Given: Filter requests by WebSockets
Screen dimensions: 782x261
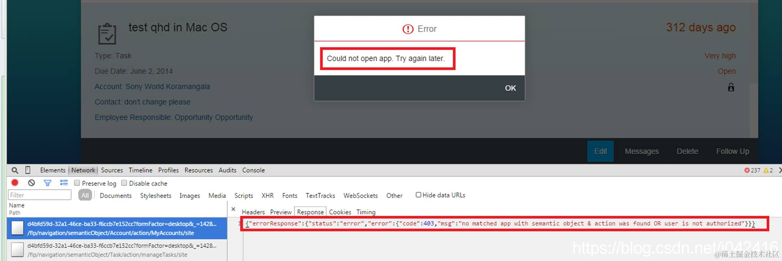Looking at the screenshot, I should [360, 196].
